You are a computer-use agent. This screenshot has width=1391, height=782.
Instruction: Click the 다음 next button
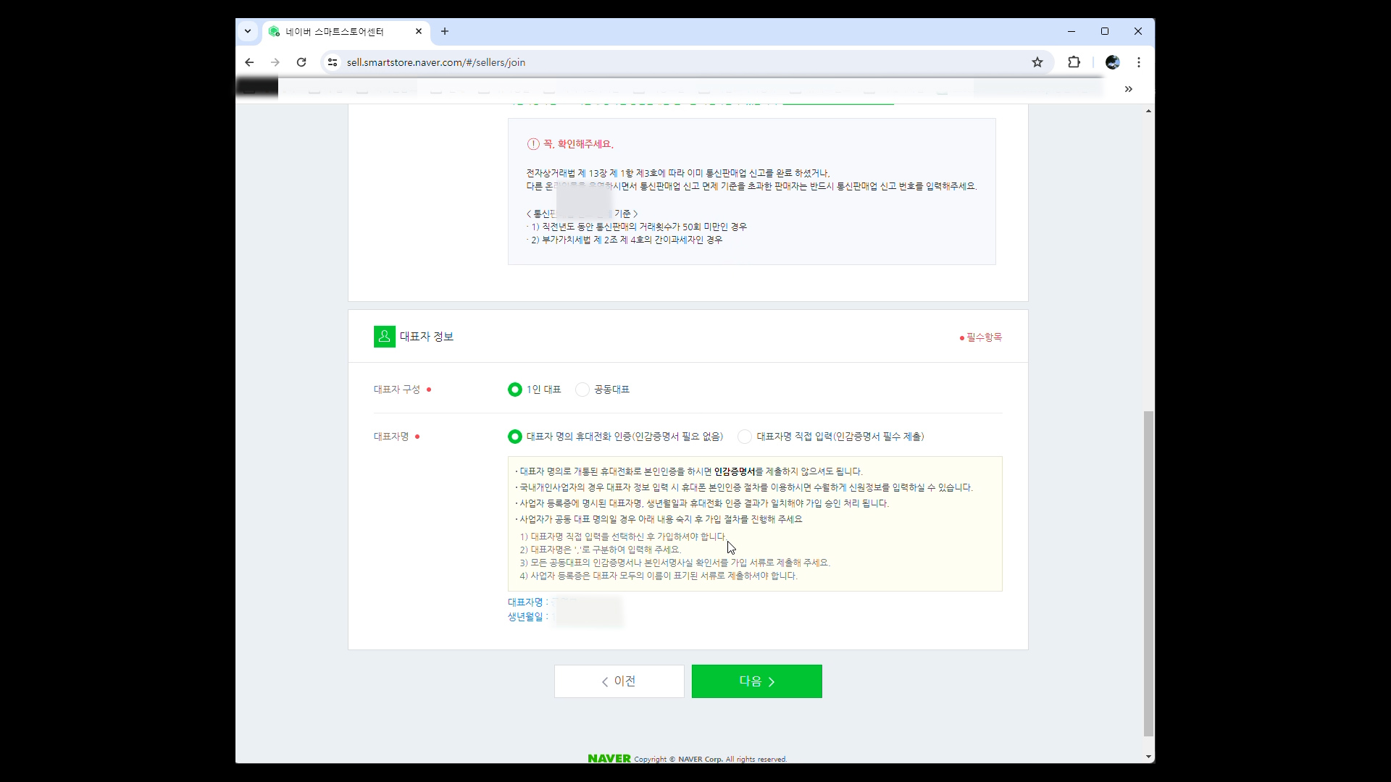click(756, 681)
